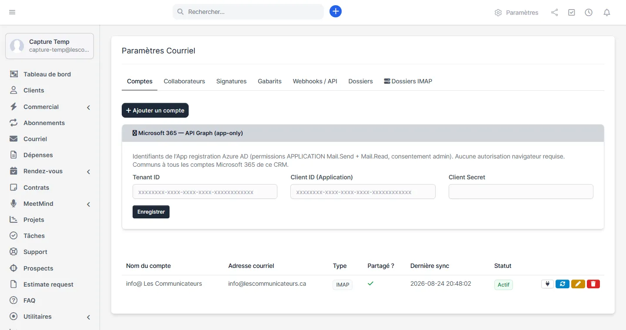Click the pencil edit icon for info@ account
Image resolution: width=626 pixels, height=330 pixels.
tap(578, 284)
